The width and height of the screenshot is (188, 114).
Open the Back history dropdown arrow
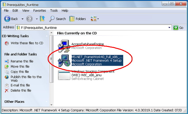pos(23,19)
